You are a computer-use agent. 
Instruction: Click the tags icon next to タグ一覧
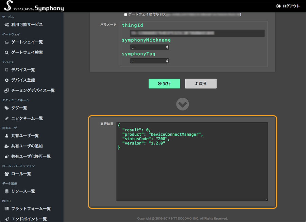(7, 108)
